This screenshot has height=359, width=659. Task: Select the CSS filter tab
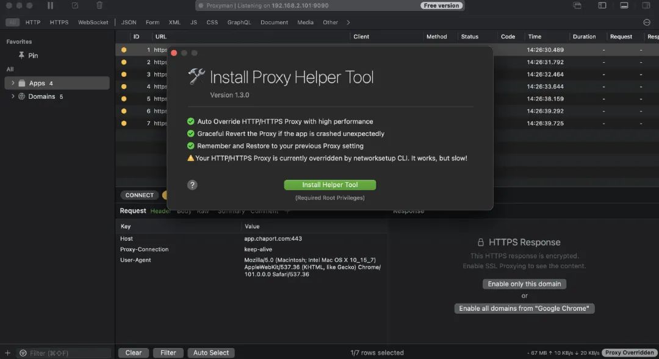(x=212, y=23)
